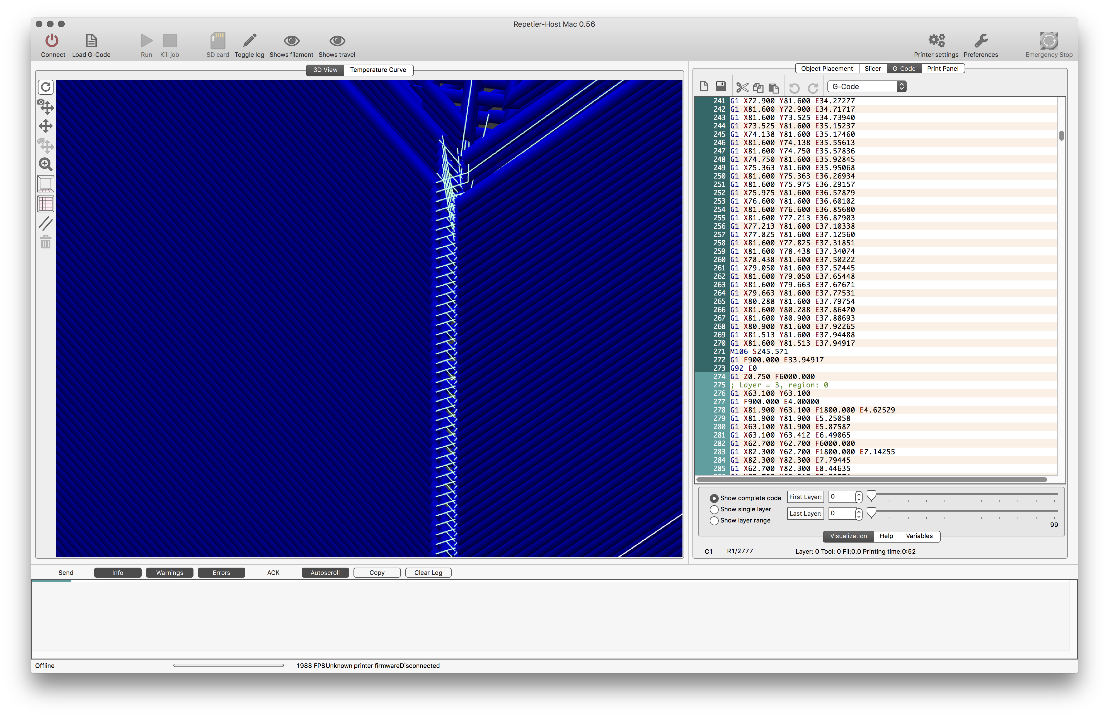The width and height of the screenshot is (1109, 718).
Task: Select the Visualization tab
Action: pos(848,536)
